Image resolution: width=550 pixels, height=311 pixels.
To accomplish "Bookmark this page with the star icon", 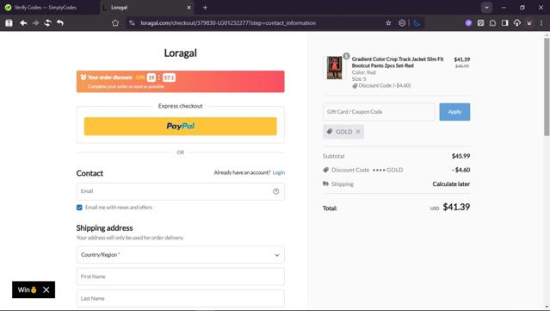I will click(388, 22).
